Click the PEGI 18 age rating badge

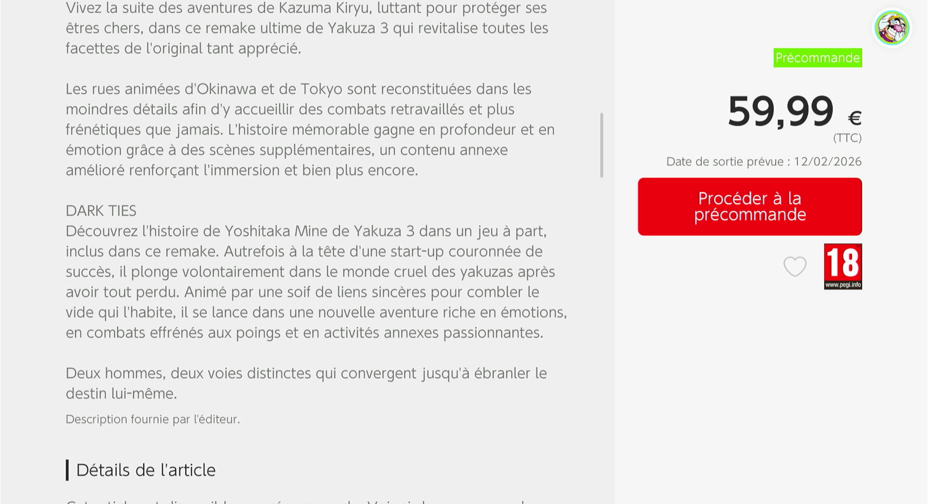pos(843,267)
